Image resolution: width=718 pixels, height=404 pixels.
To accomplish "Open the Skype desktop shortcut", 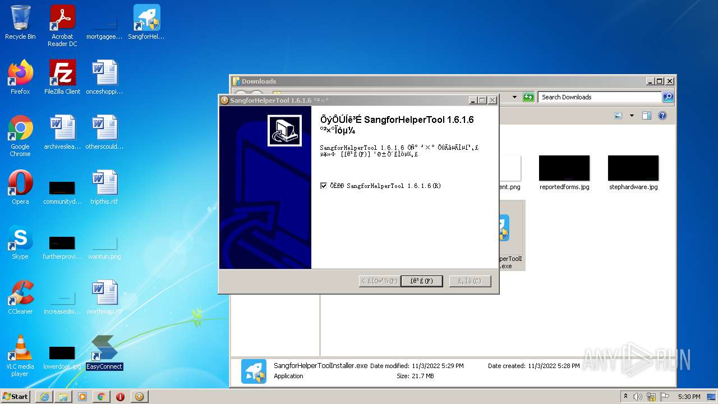I will tap(20, 242).
